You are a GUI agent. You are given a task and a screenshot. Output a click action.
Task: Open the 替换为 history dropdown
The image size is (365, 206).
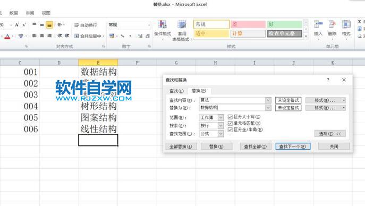[x=268, y=108]
